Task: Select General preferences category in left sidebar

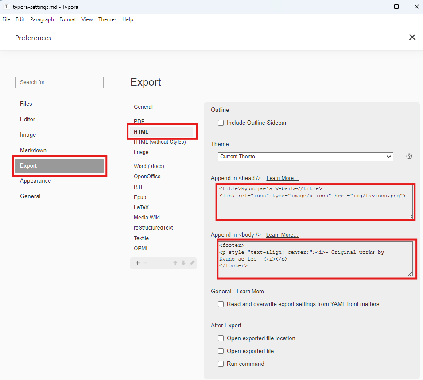Action: point(30,196)
